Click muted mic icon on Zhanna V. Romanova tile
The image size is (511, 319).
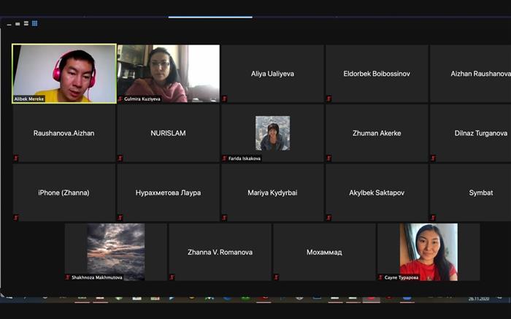[172, 277]
